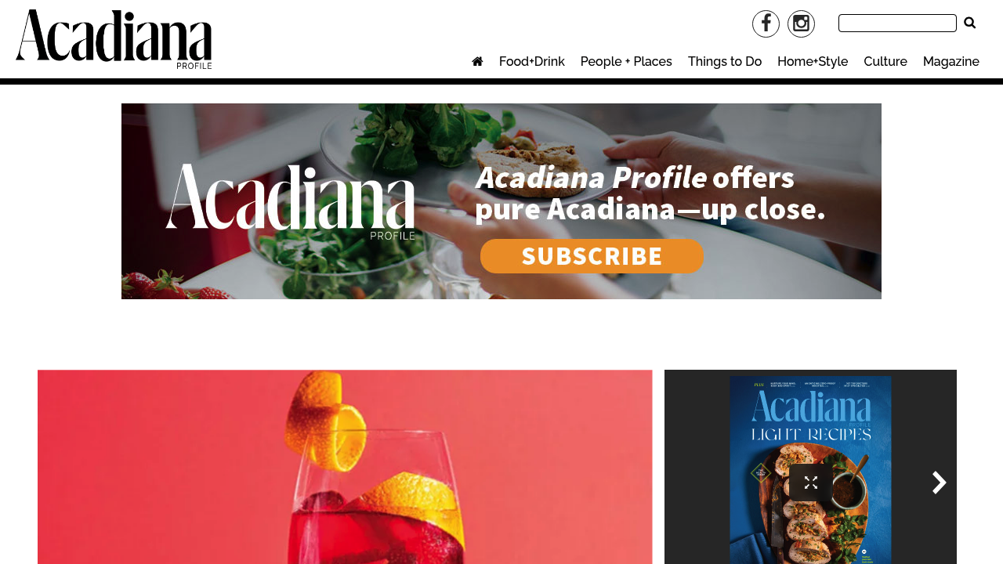The width and height of the screenshot is (1003, 564).
Task: Open the Culture menu
Action: [x=885, y=61]
